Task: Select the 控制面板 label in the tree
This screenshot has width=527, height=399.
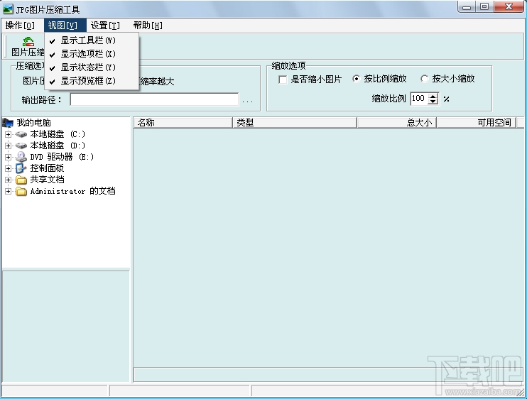Action: click(47, 168)
